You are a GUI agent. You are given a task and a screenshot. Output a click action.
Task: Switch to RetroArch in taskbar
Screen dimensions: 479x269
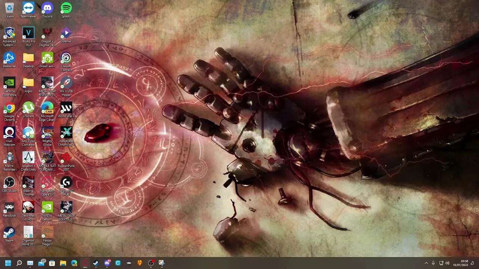tap(129, 263)
